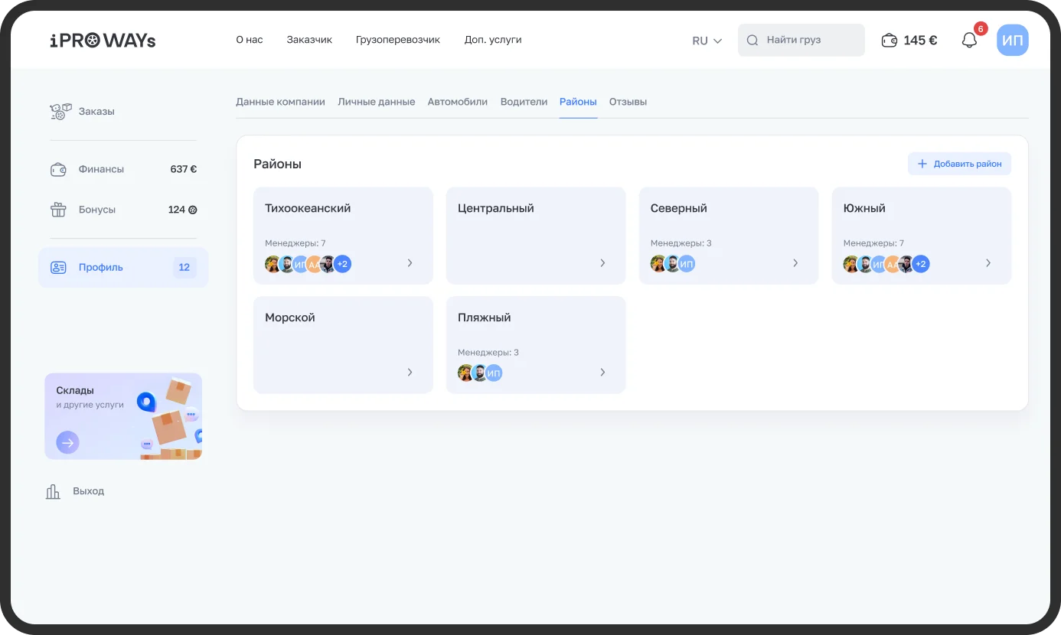Open the Грузоперевозчик menu item
The width and height of the screenshot is (1061, 635).
pyautogui.click(x=397, y=40)
